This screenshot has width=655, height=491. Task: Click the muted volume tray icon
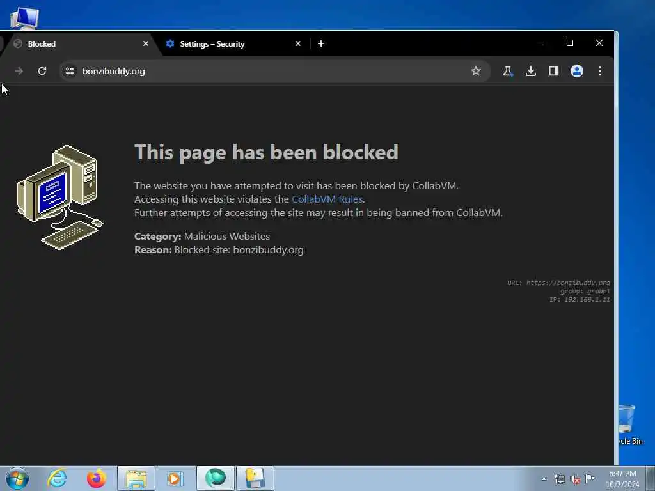click(575, 479)
